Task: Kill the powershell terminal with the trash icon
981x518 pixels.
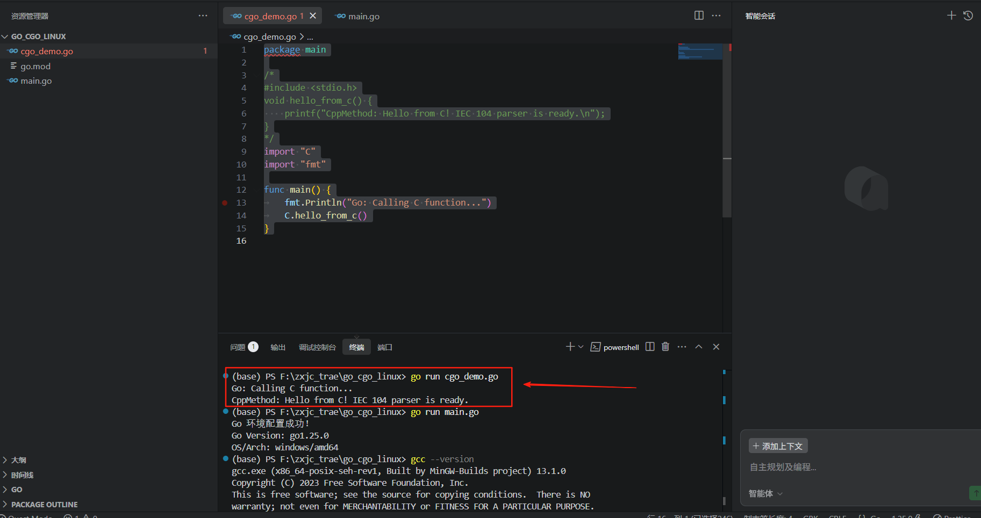Action: click(x=665, y=347)
